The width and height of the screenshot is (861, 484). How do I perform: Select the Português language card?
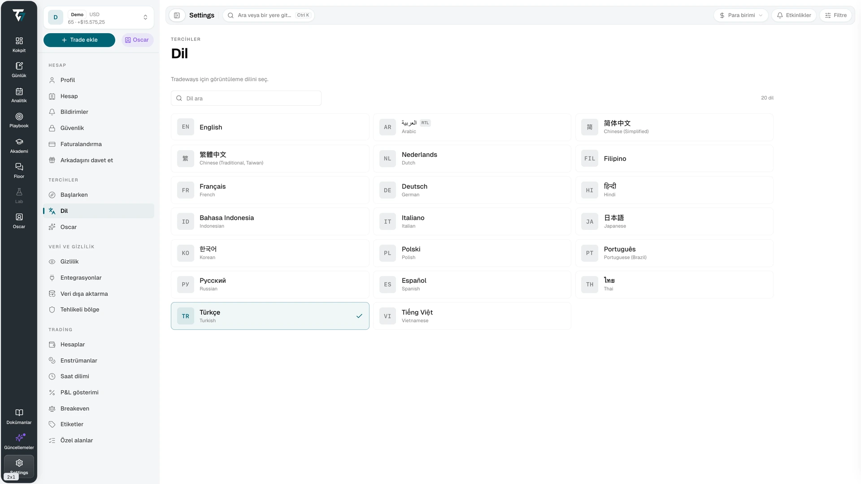(x=674, y=253)
